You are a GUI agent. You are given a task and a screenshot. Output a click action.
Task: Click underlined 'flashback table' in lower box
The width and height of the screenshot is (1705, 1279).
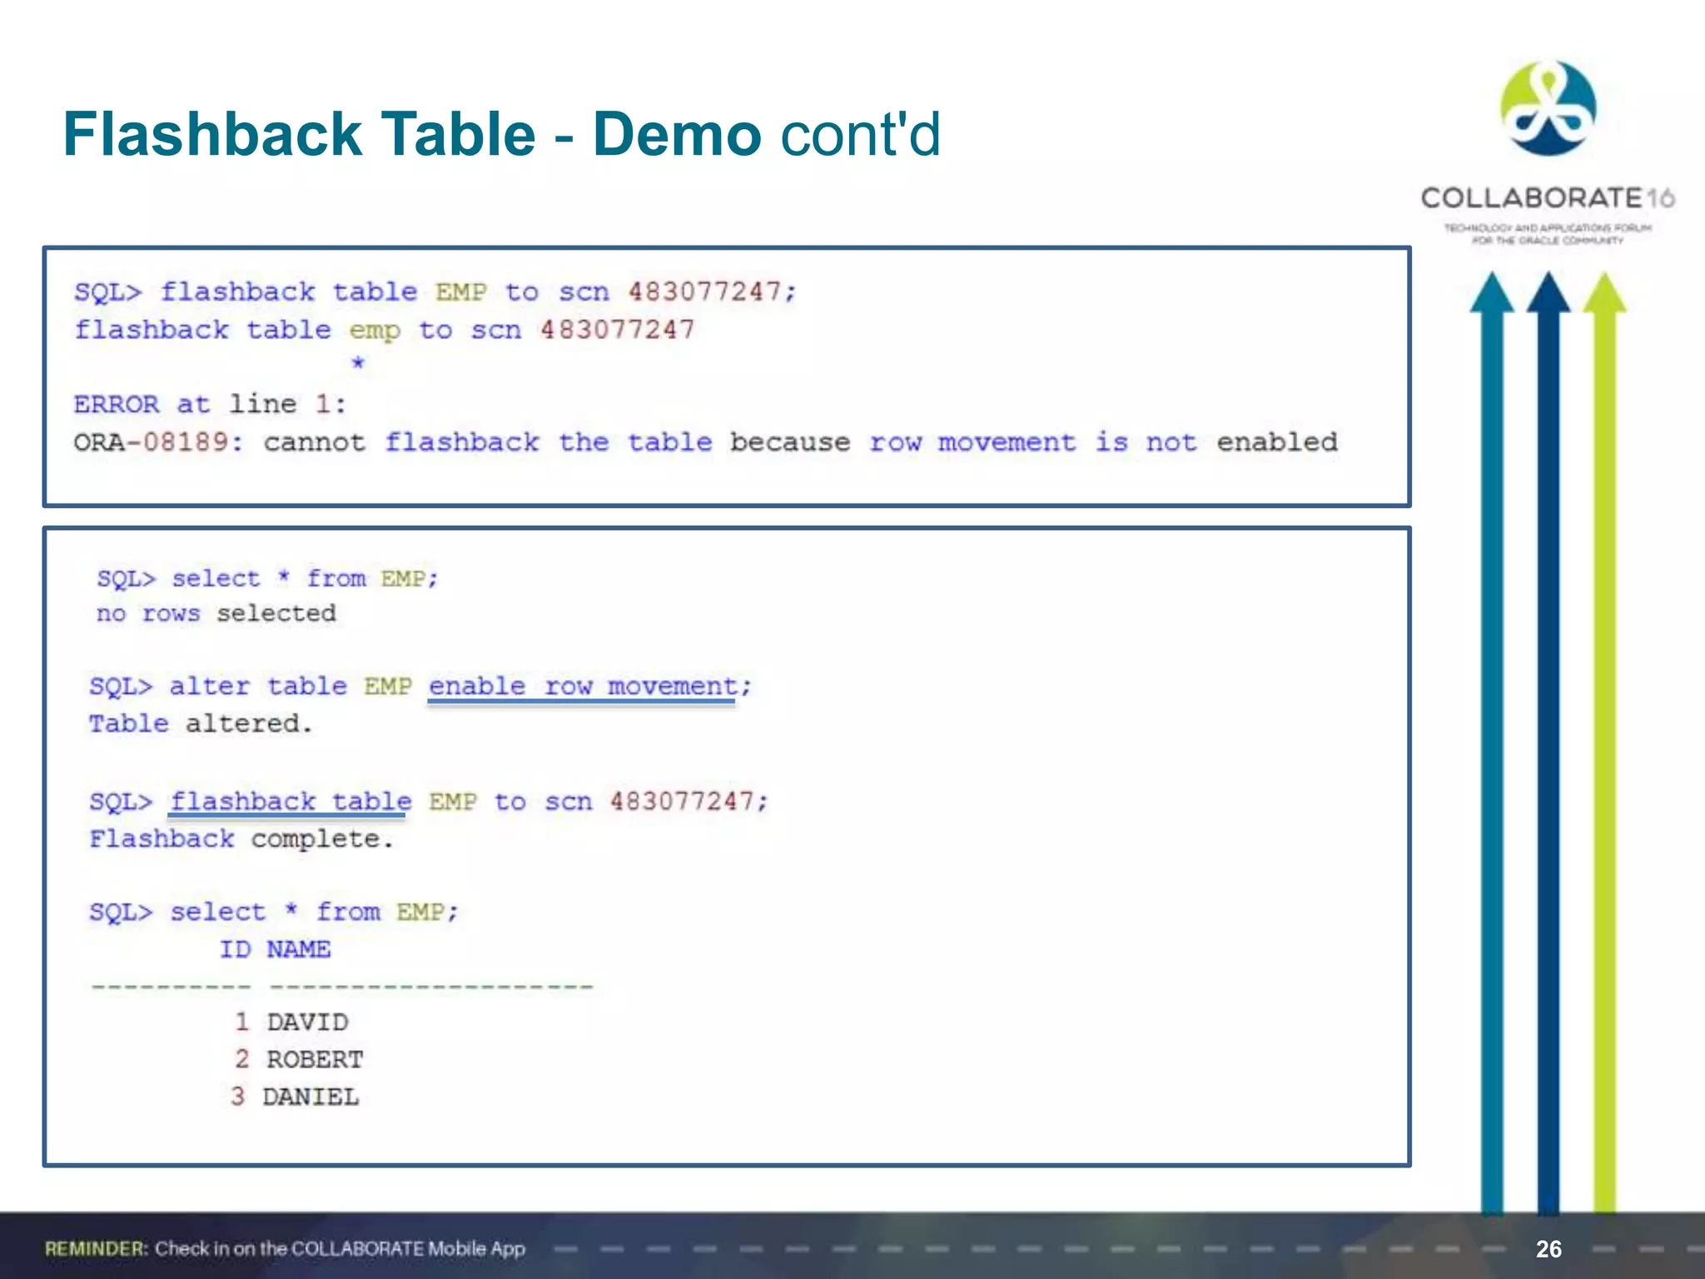(x=291, y=802)
